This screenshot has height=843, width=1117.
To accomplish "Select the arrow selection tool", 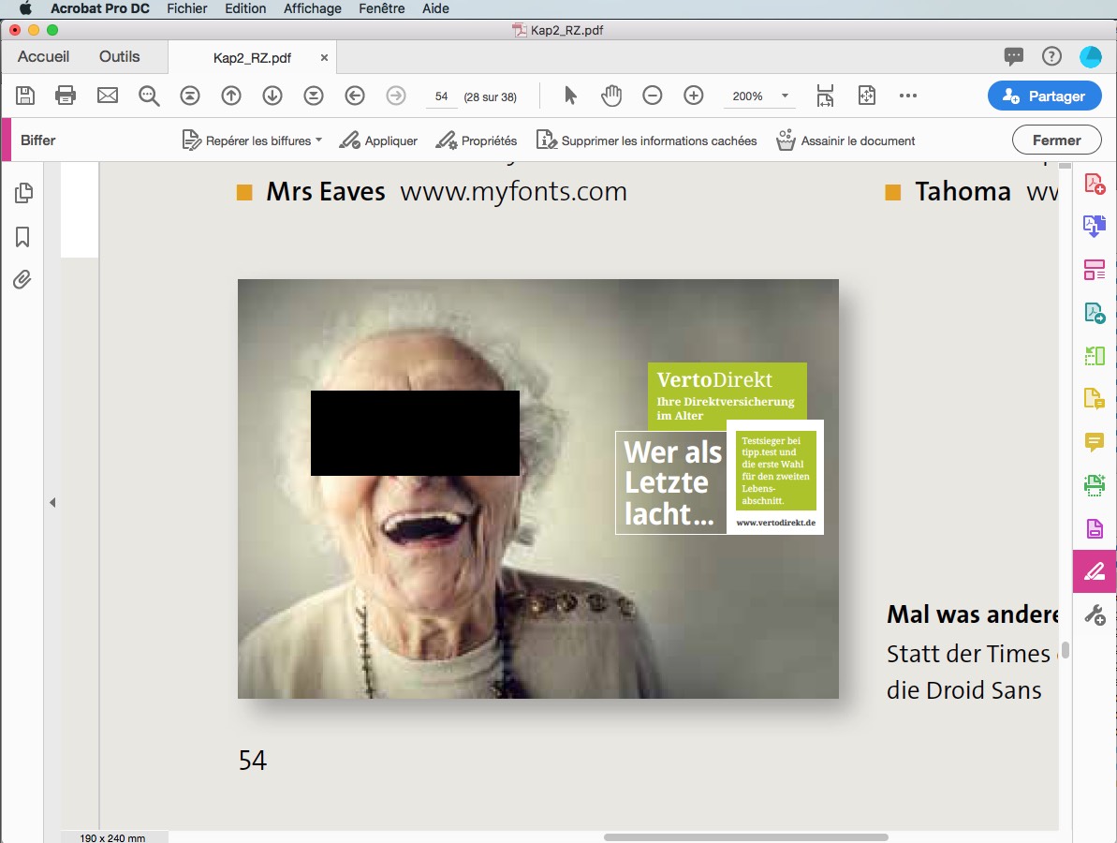I will (x=570, y=96).
